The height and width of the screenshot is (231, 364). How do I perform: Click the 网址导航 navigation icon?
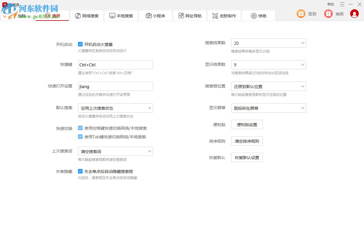click(x=181, y=16)
